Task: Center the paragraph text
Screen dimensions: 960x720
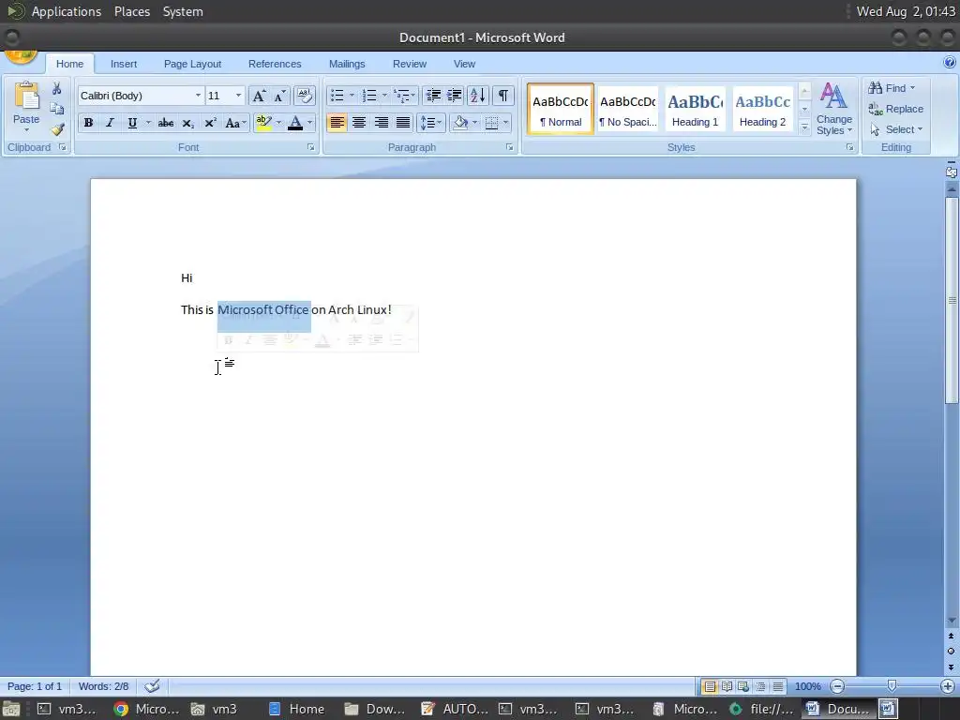Action: 359,123
